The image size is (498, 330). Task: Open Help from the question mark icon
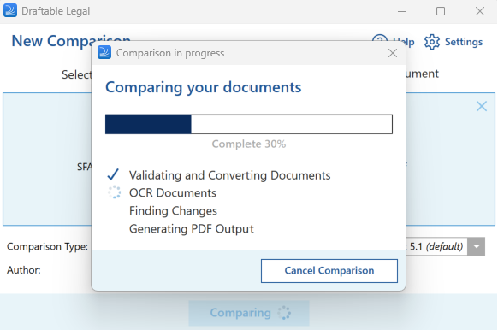(x=380, y=39)
